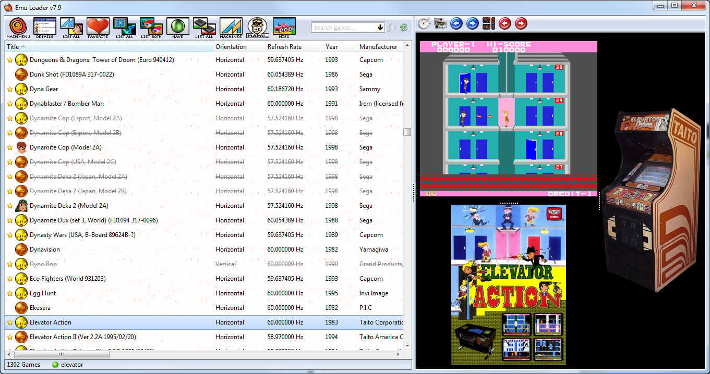Toggle favorite star on Dungeons & Dragons row

(x=9, y=60)
